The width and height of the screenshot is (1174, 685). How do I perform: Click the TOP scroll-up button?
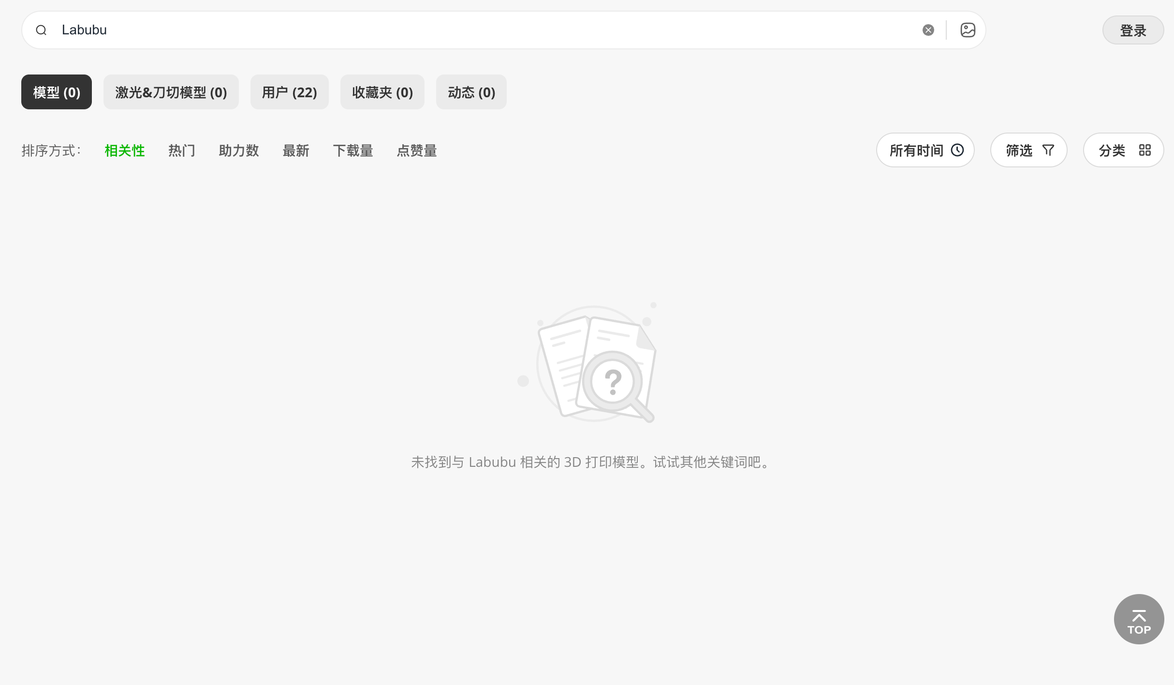[1139, 619]
